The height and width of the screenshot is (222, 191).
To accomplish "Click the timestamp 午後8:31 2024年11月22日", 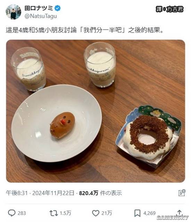I will point(40,193).
